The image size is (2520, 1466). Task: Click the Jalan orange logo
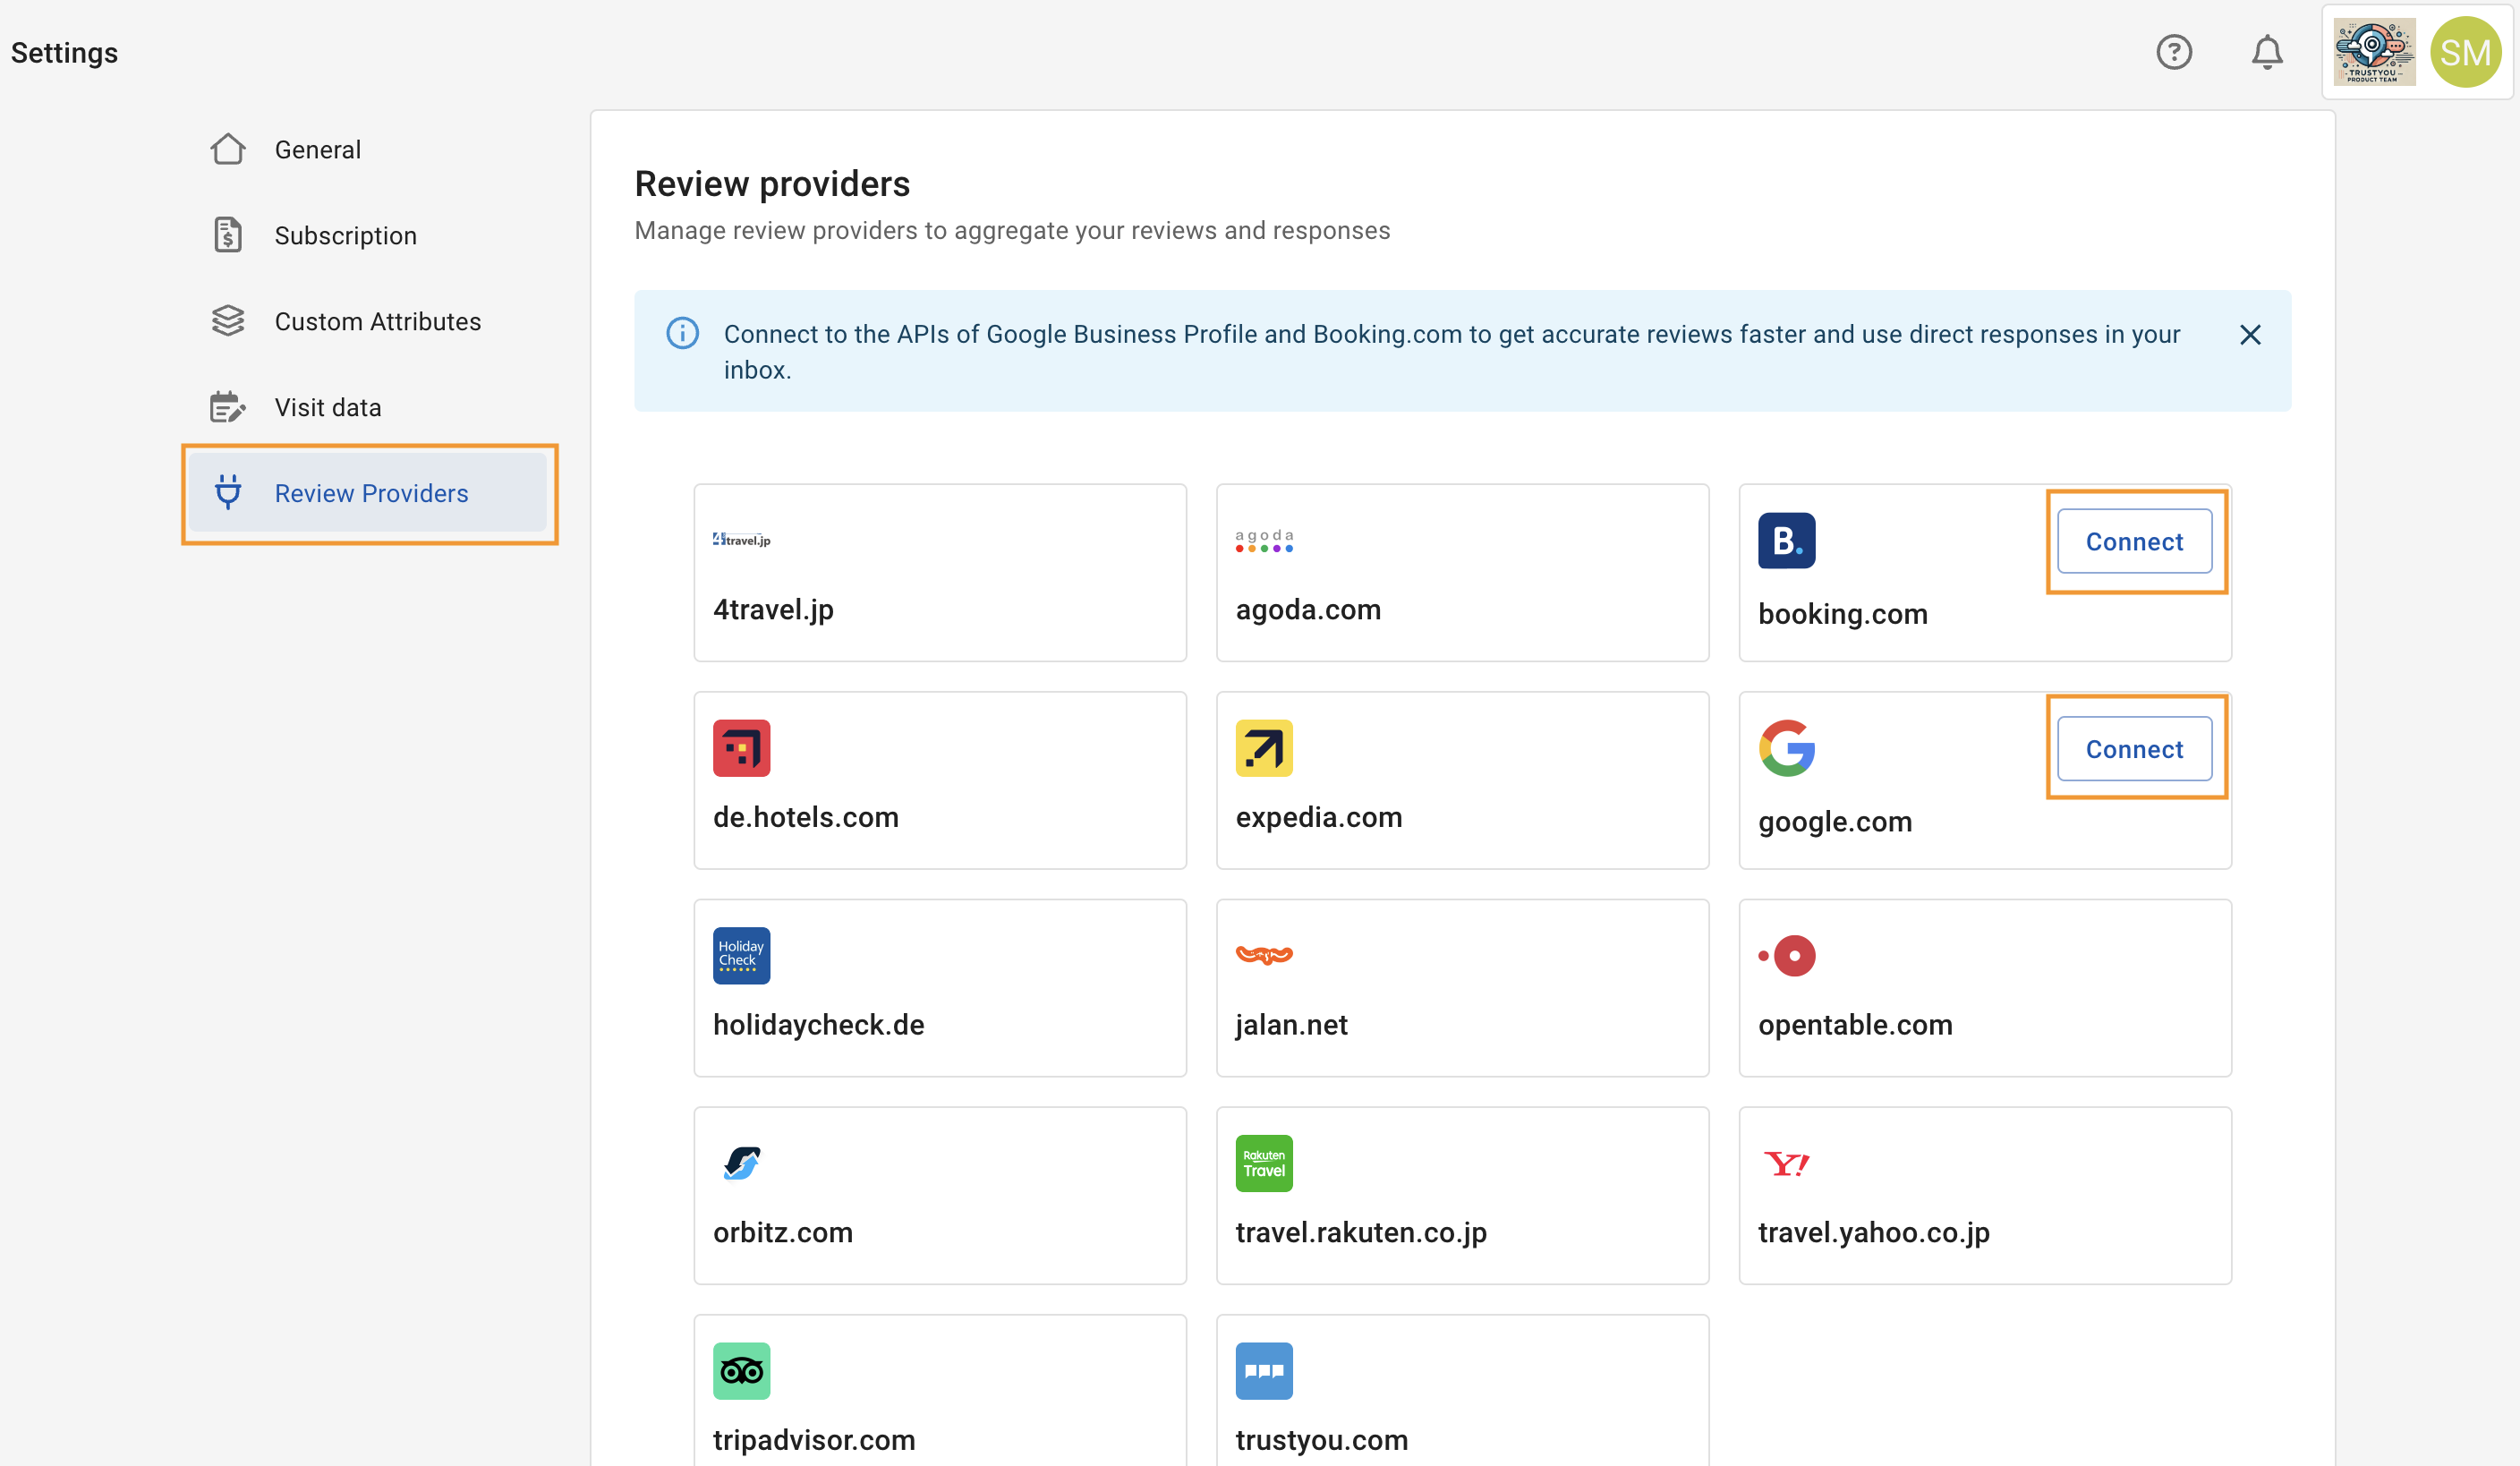click(1264, 955)
